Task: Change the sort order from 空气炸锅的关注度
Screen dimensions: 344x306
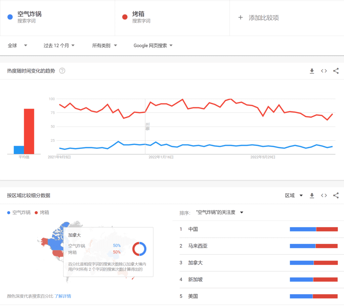Action: [x=219, y=213]
